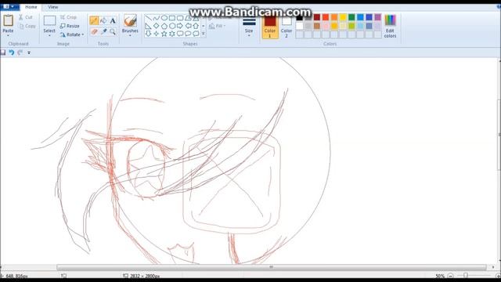
Task: Open the Paint file menu button
Action: [x=9, y=7]
